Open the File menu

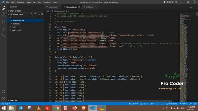pos(7,2)
